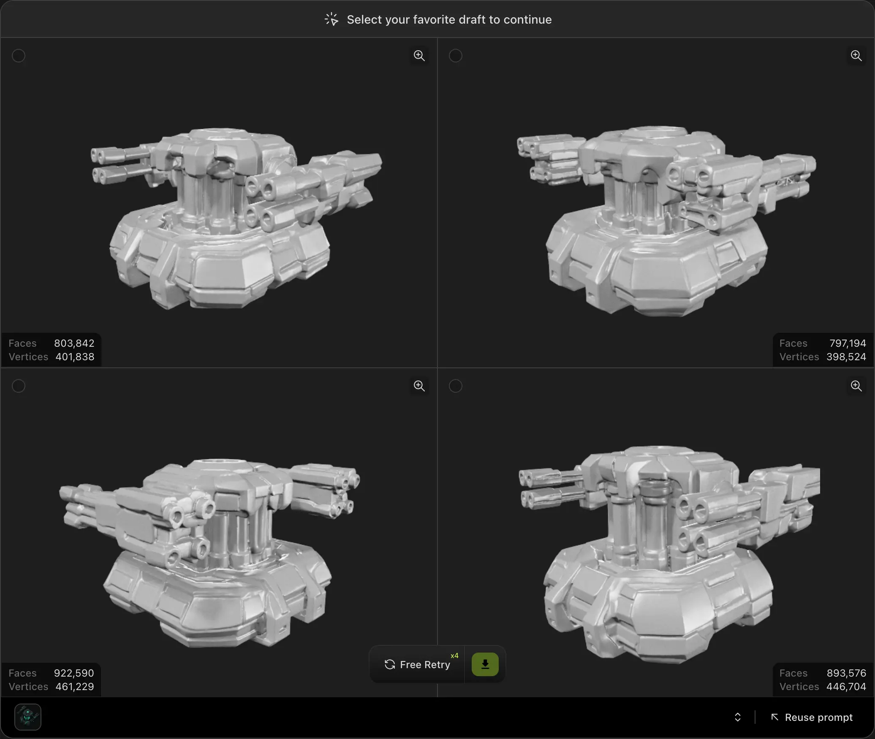Select the top-right draft's radio circle
The width and height of the screenshot is (875, 739).
(456, 55)
